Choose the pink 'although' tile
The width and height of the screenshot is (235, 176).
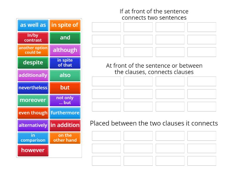coord(65,50)
